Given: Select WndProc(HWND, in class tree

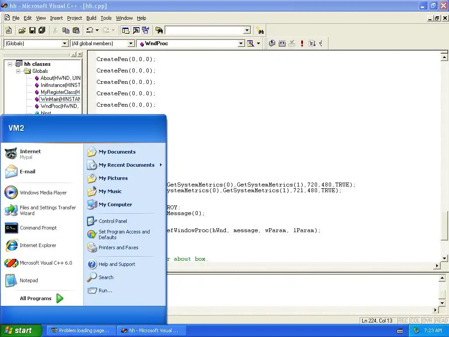Looking at the screenshot, I should tap(60, 106).
